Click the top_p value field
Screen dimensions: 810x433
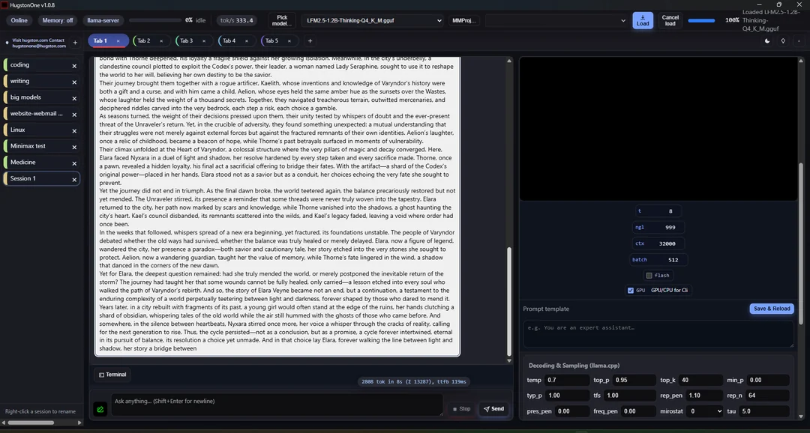click(633, 381)
